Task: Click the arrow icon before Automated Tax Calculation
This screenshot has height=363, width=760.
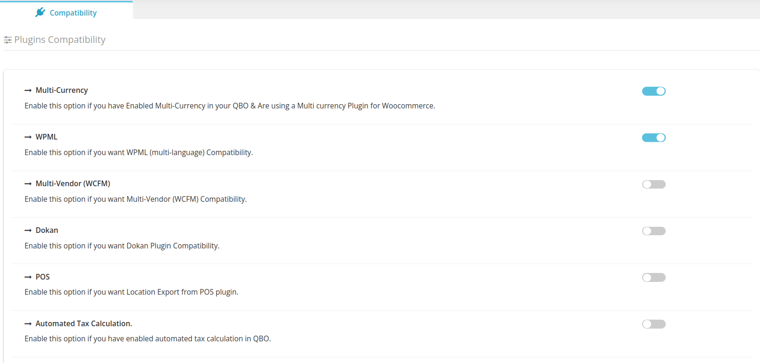Action: tap(28, 324)
